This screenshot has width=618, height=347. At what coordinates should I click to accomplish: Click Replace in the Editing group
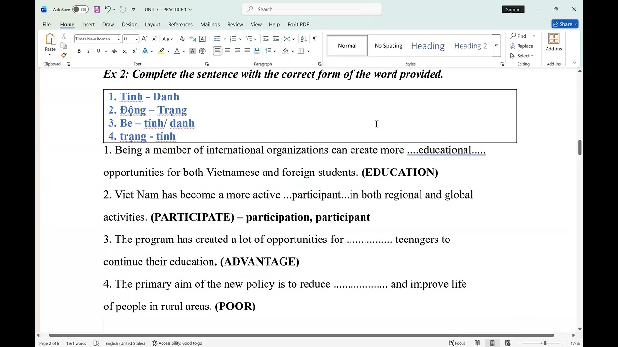(521, 46)
